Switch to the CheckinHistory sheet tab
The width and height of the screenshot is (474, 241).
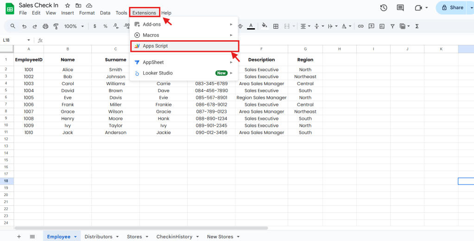(x=174, y=236)
